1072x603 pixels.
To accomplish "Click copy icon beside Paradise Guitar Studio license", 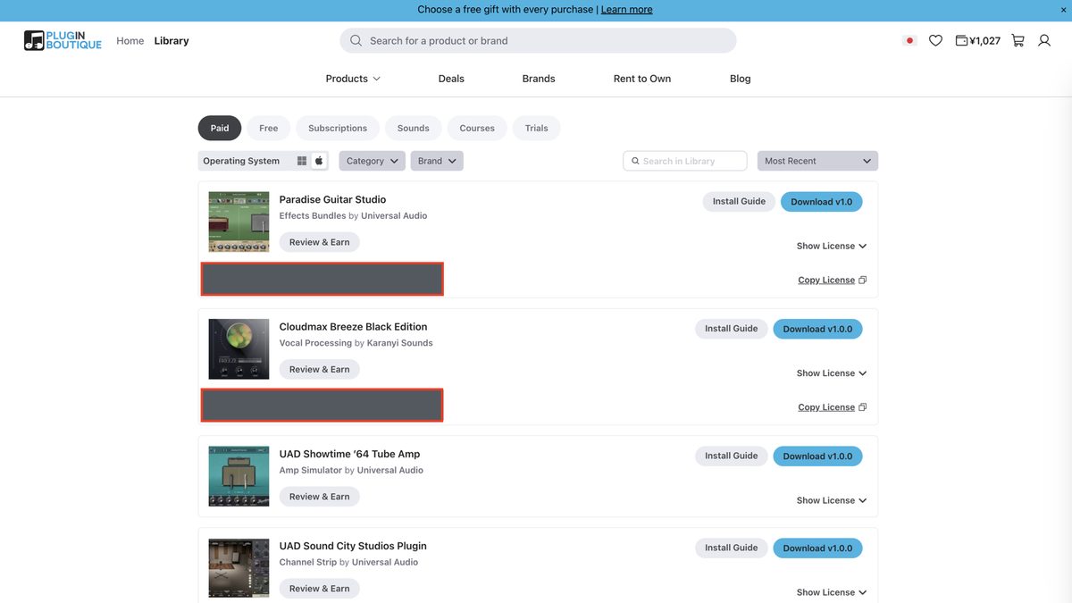I will tap(862, 281).
